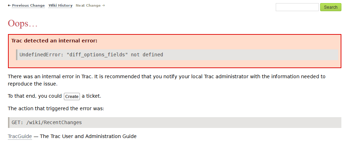Click the 'Trac User and Administration Guide' description

(x=88, y=136)
